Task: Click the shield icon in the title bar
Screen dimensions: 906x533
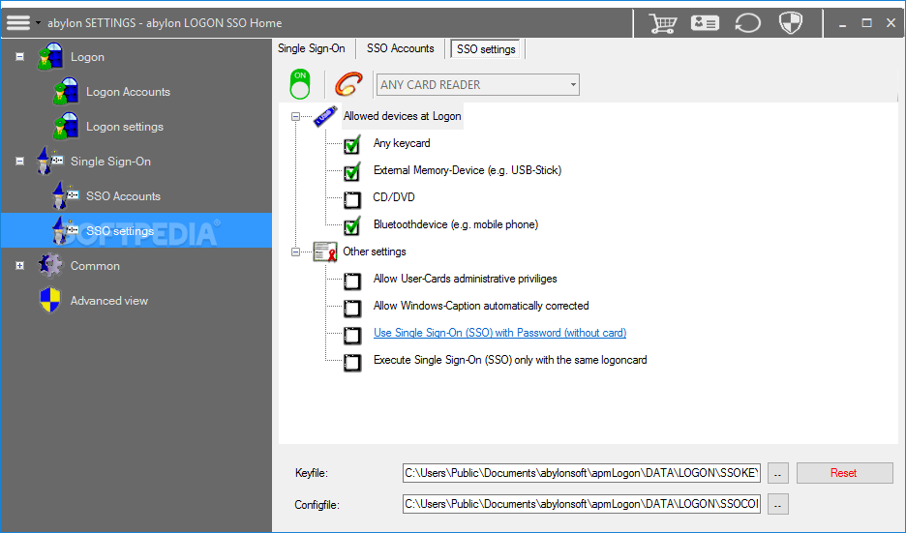Action: (791, 23)
